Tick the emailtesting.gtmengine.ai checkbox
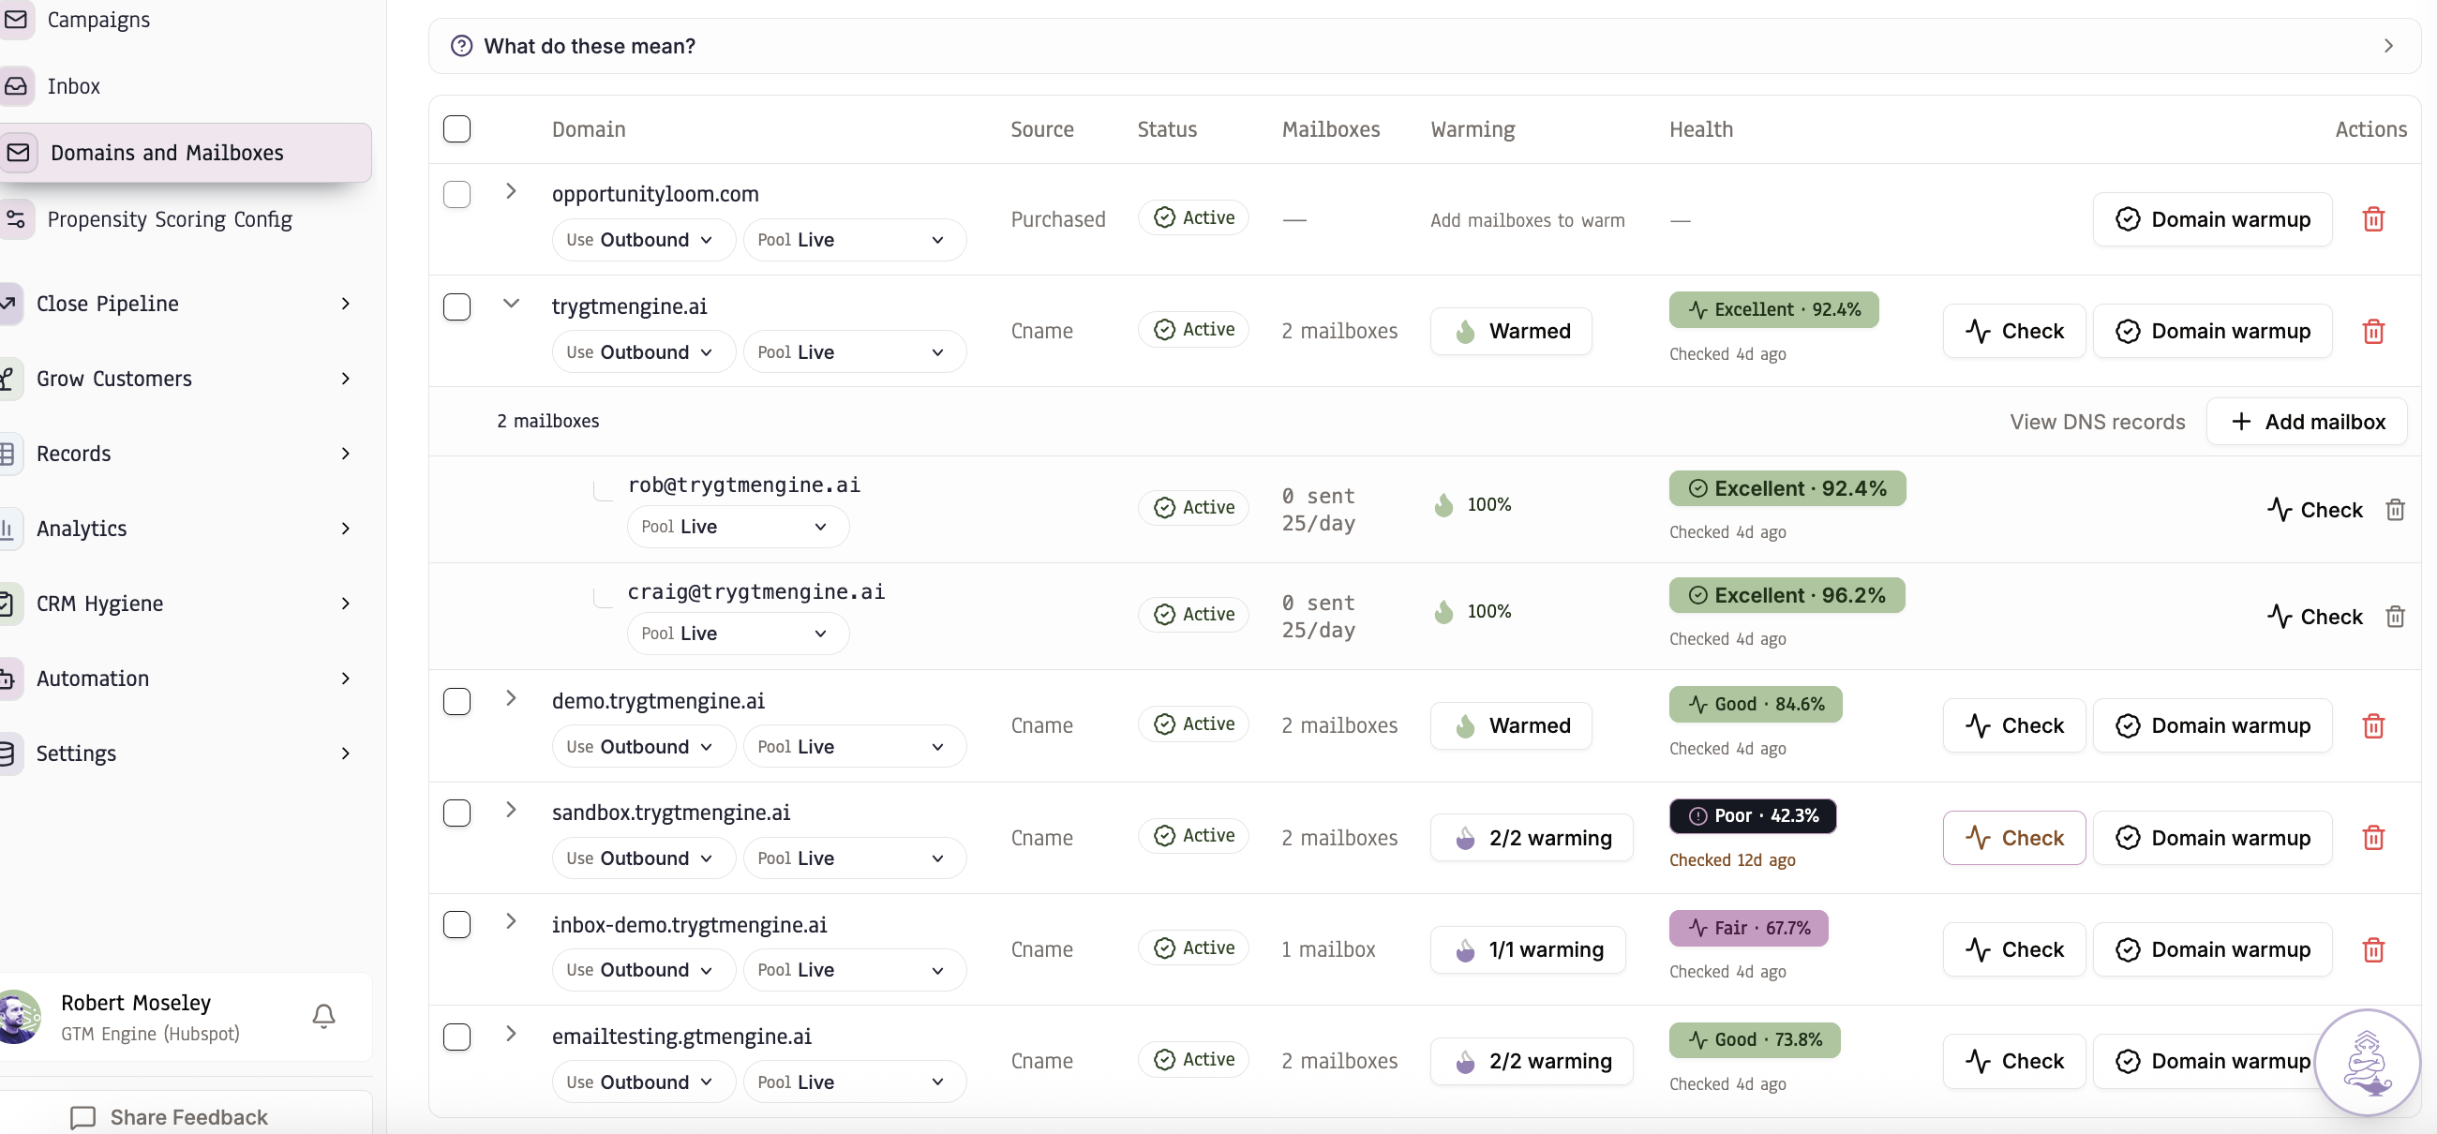The image size is (2437, 1134). [456, 1037]
